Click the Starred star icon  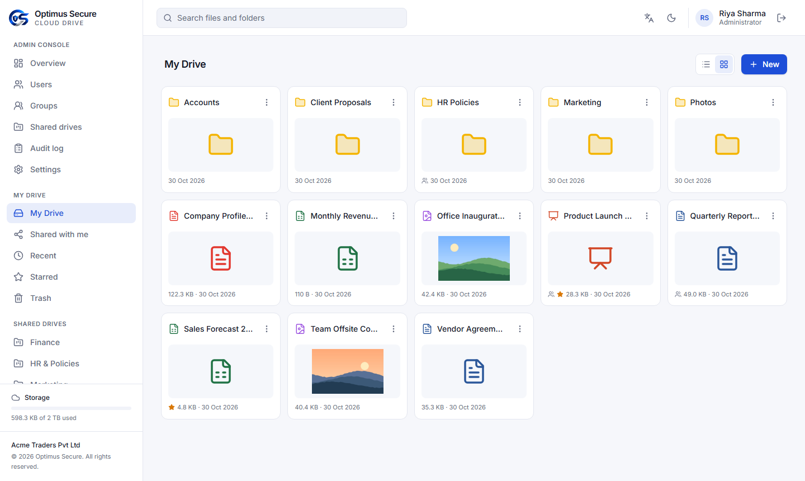click(18, 277)
